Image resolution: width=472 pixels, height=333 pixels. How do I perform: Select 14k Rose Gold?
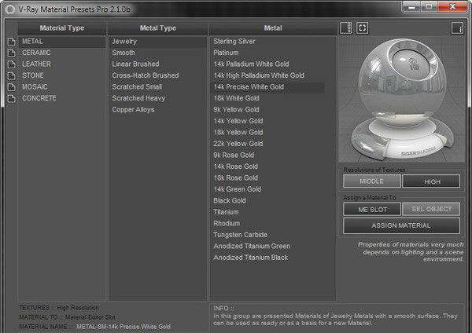[268, 166]
